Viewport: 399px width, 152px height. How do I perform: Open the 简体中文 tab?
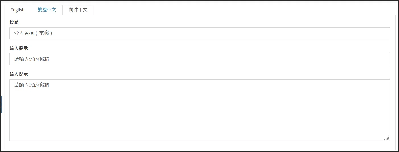pyautogui.click(x=78, y=10)
